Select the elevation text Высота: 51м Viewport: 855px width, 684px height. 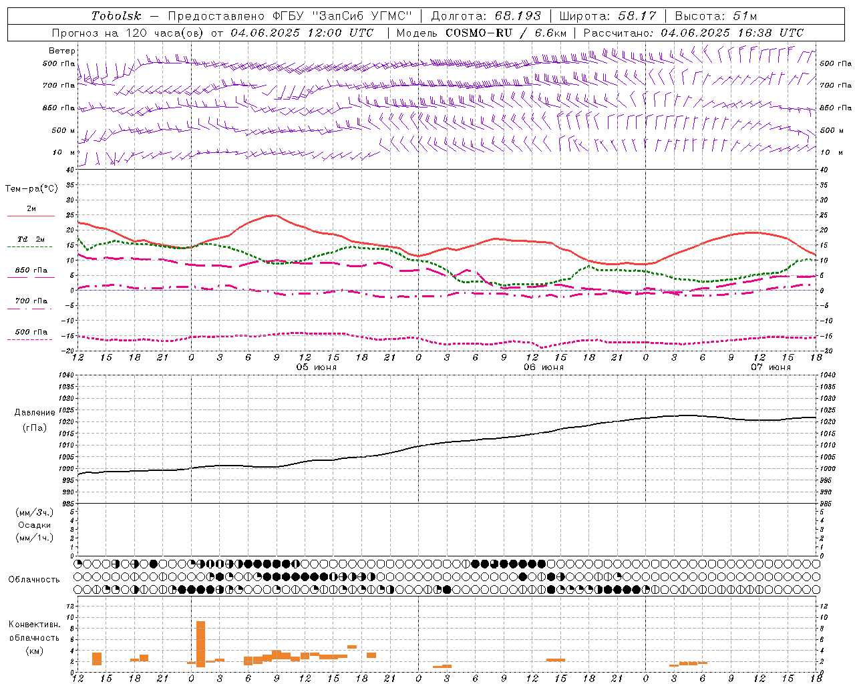[x=716, y=16]
